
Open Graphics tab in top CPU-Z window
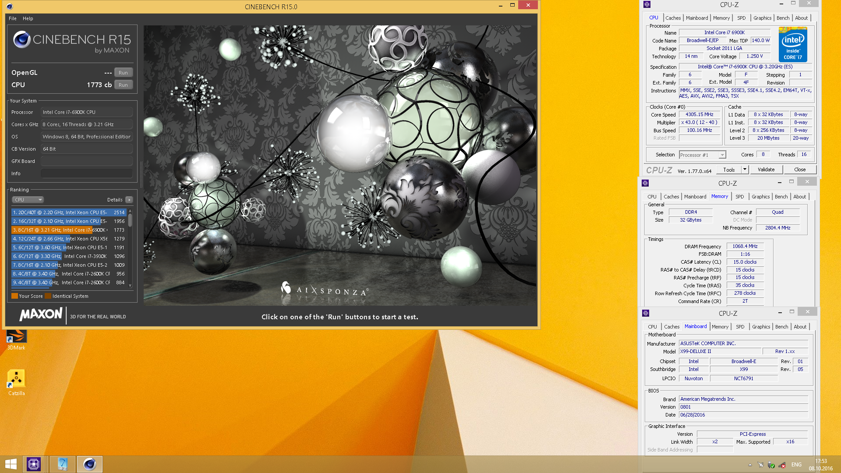(x=762, y=18)
